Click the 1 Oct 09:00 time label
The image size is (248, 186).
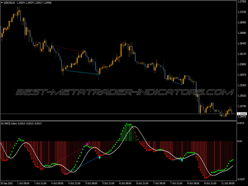coord(23,183)
